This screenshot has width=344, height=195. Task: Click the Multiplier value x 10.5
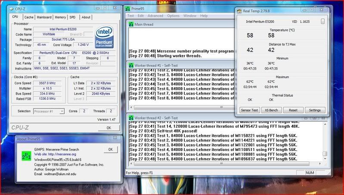(x=47, y=88)
